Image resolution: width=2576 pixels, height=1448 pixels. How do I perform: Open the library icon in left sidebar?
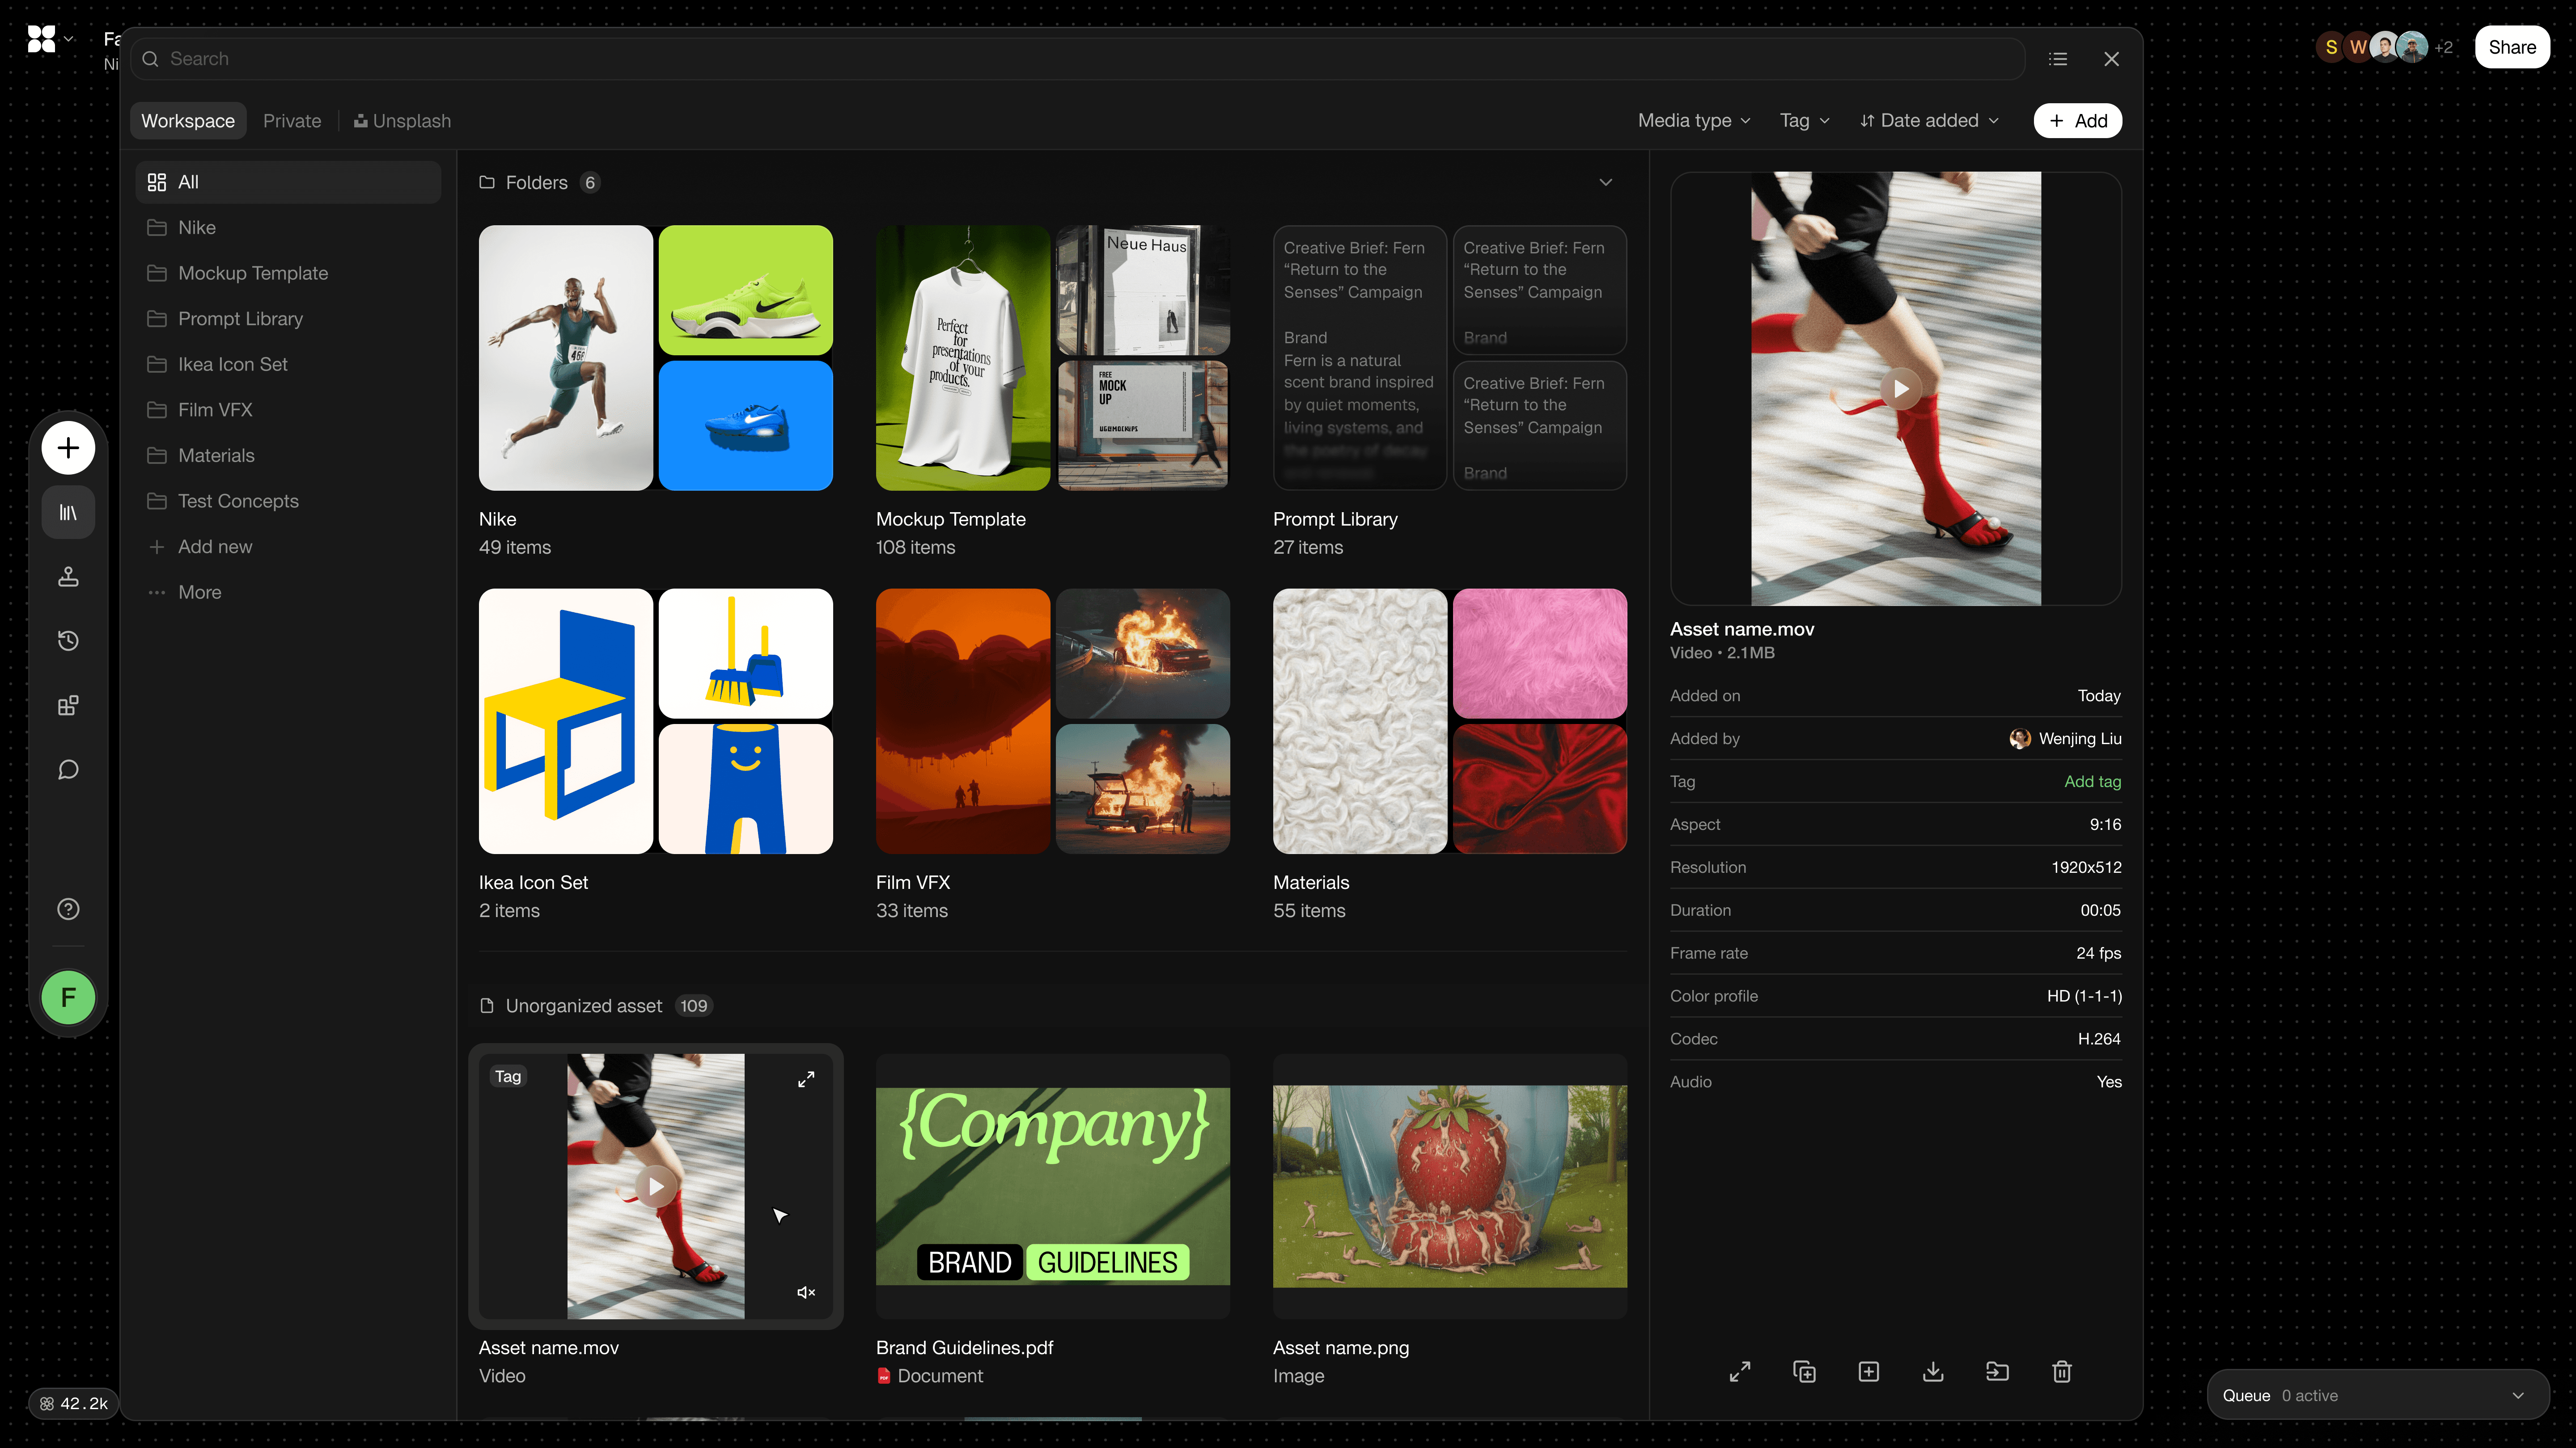[x=68, y=513]
